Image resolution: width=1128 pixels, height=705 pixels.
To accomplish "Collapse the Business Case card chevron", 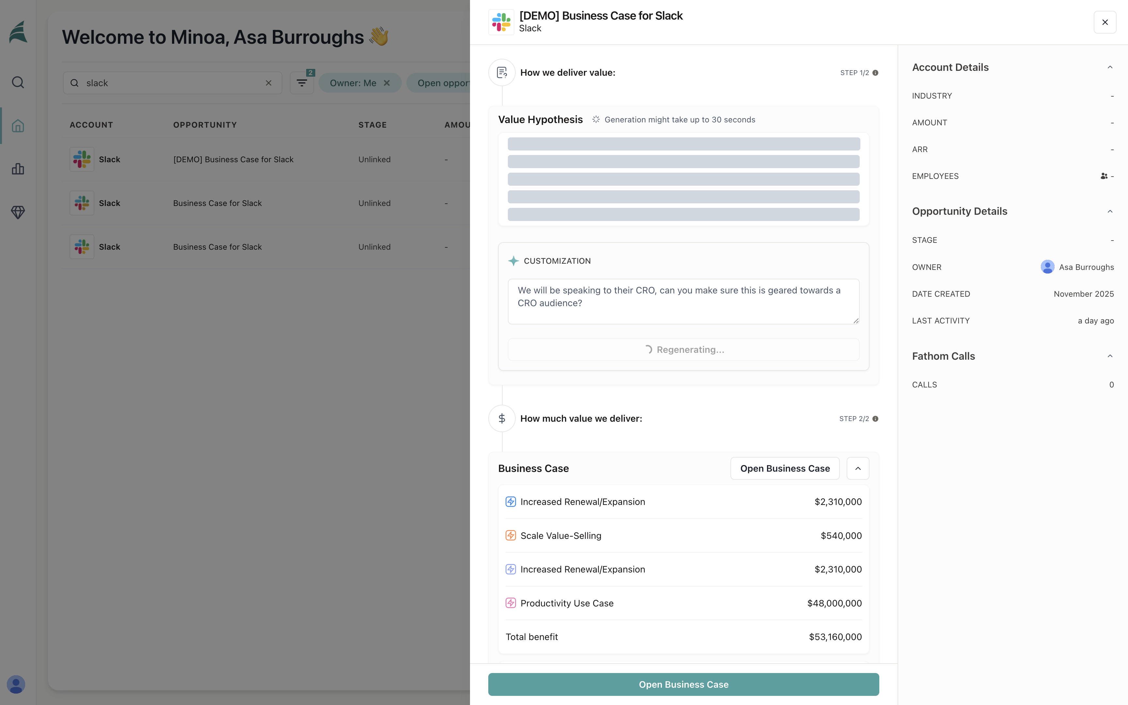I will (x=858, y=468).
